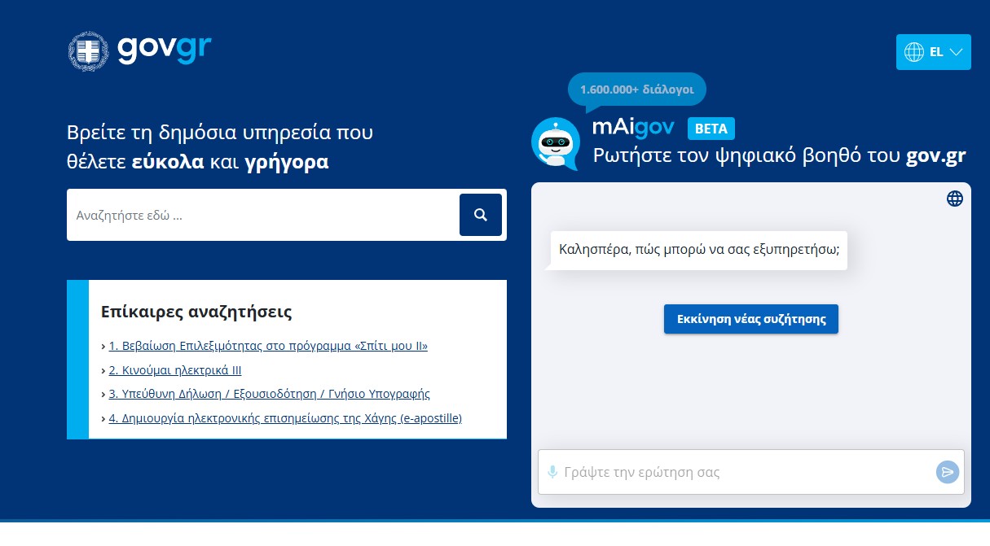
Task: Click the magnifier search button
Action: (481, 215)
